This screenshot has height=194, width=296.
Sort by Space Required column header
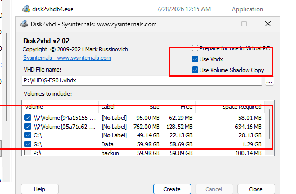[x=230, y=107]
